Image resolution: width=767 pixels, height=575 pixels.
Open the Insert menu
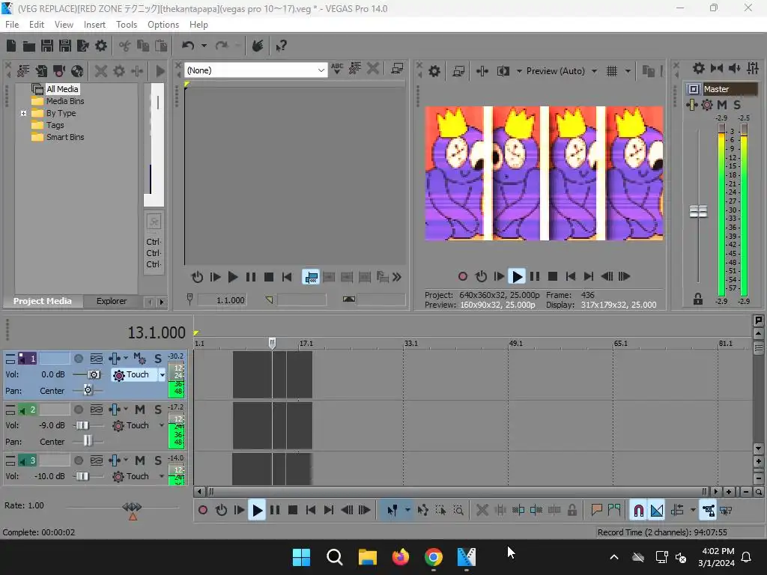pyautogui.click(x=94, y=25)
